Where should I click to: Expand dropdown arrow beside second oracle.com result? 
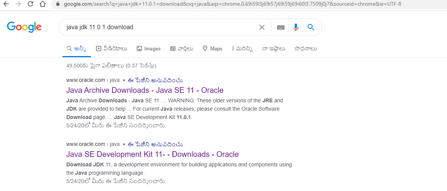[124, 144]
